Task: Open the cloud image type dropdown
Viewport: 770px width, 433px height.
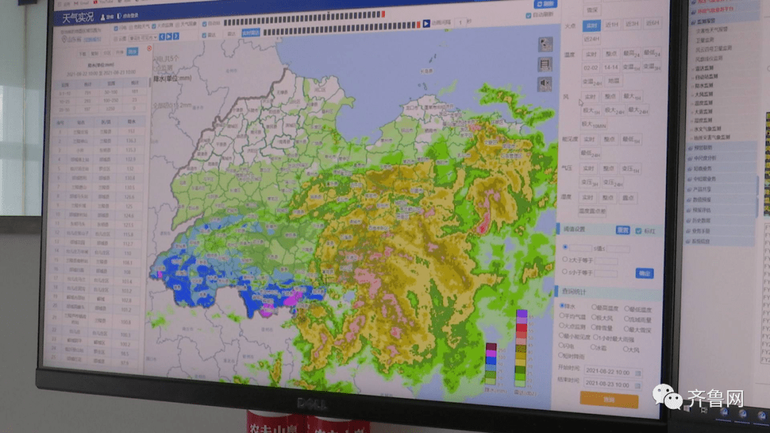Action: [x=143, y=38]
